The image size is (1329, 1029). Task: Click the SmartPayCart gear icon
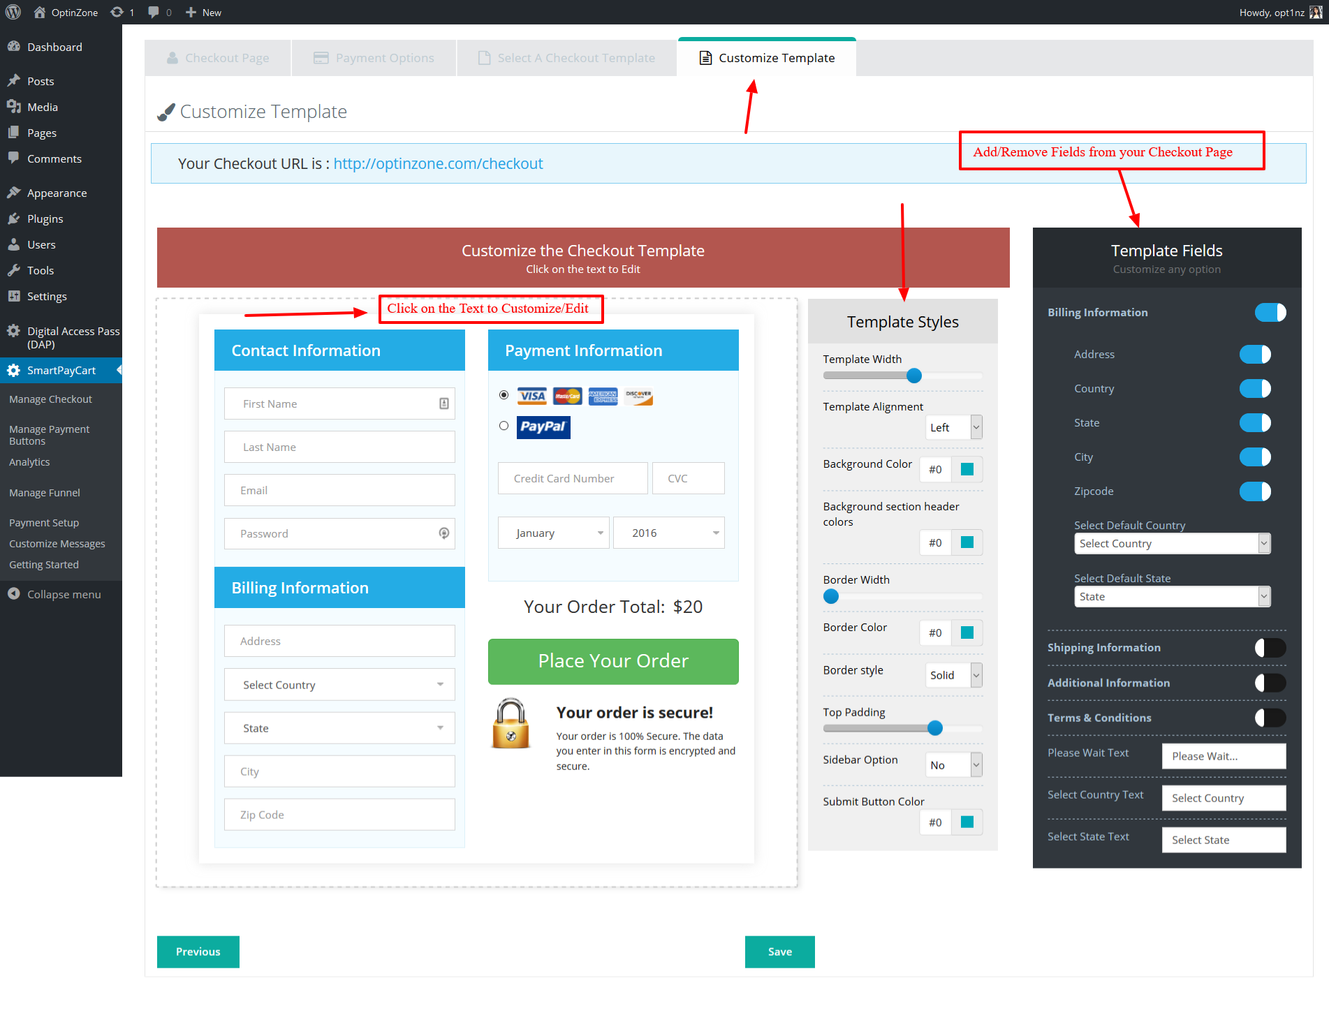(14, 370)
